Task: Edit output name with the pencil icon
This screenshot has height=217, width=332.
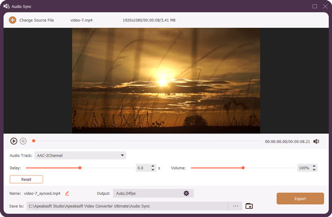Action: coord(67,193)
